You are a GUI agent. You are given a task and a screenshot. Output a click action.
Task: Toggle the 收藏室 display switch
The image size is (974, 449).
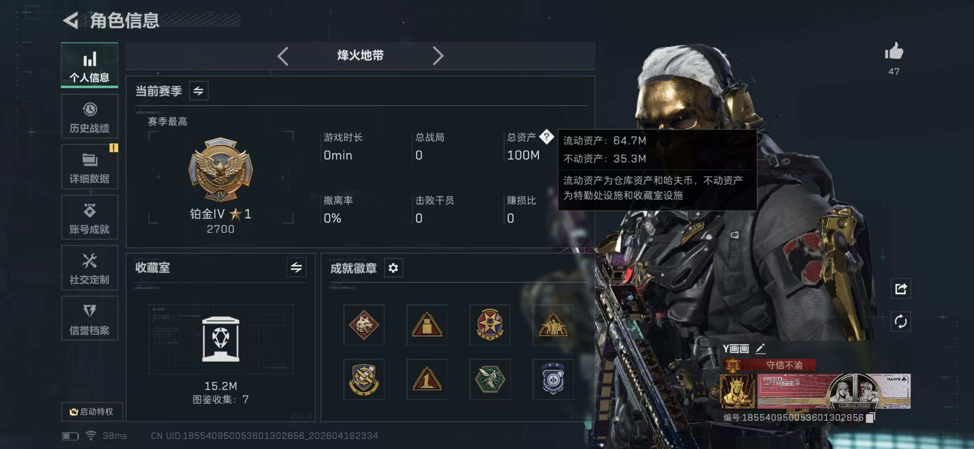click(x=296, y=267)
